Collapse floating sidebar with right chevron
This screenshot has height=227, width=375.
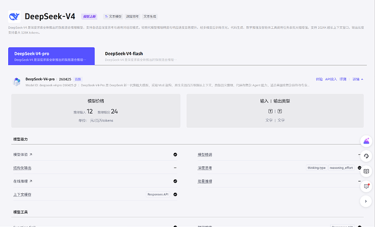[366, 201]
